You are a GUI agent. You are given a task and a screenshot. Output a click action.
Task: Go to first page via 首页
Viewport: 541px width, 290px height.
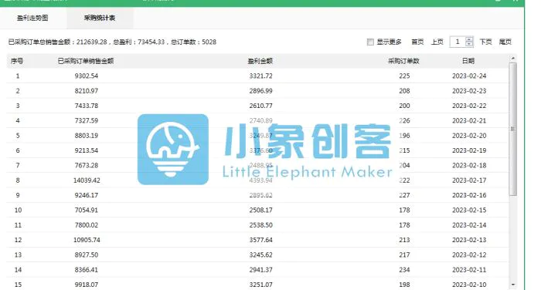[417, 42]
